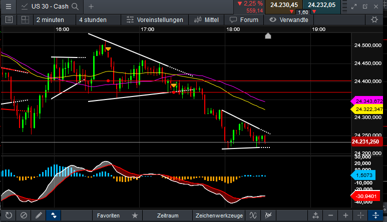Click upper orange order marker near 24.500
387x222 pixels.
(x=108, y=49)
